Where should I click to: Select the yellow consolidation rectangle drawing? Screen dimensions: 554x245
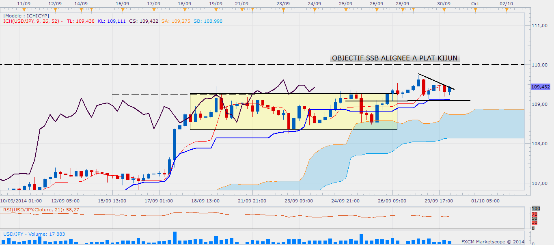coord(293,112)
